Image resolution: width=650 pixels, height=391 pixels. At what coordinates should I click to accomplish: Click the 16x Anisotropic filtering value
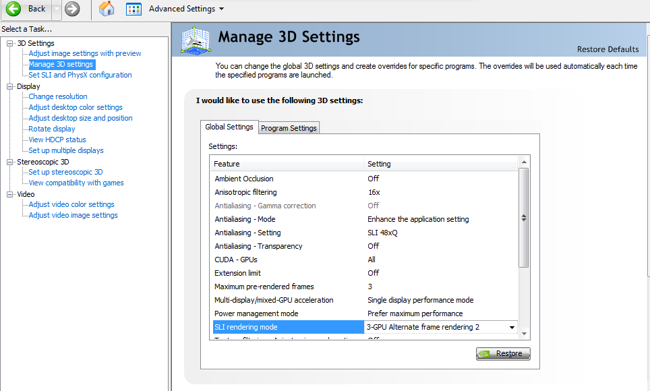coord(374,192)
